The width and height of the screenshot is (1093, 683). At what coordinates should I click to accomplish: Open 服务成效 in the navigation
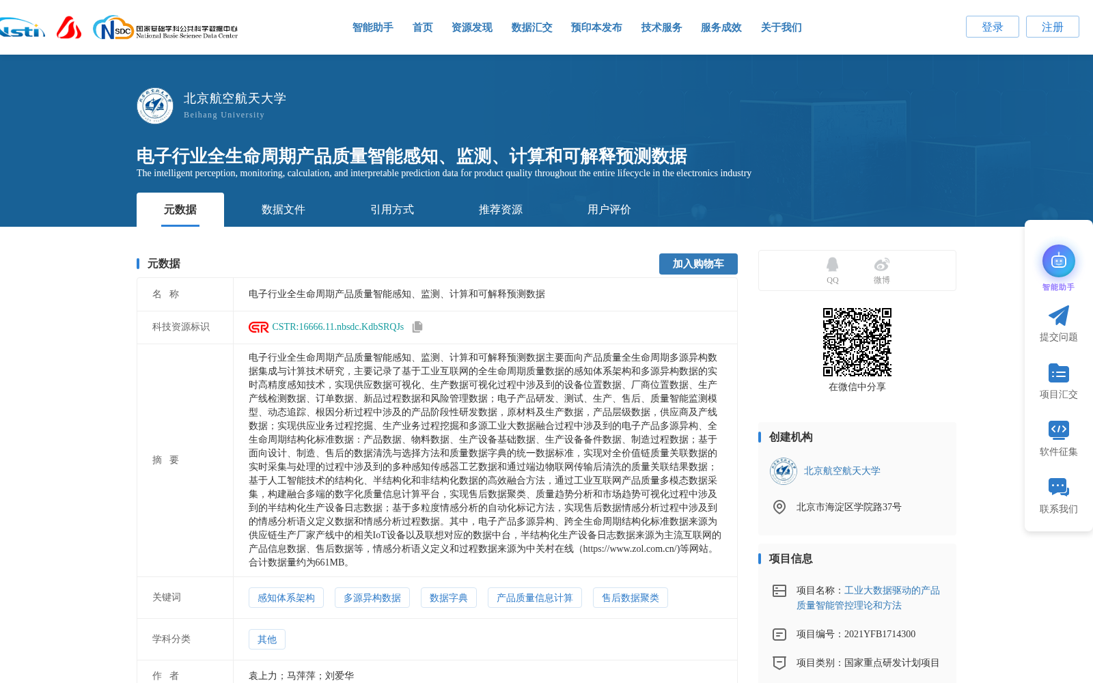(721, 27)
